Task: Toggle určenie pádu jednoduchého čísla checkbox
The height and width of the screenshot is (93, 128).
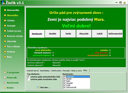Action: coord(28,77)
